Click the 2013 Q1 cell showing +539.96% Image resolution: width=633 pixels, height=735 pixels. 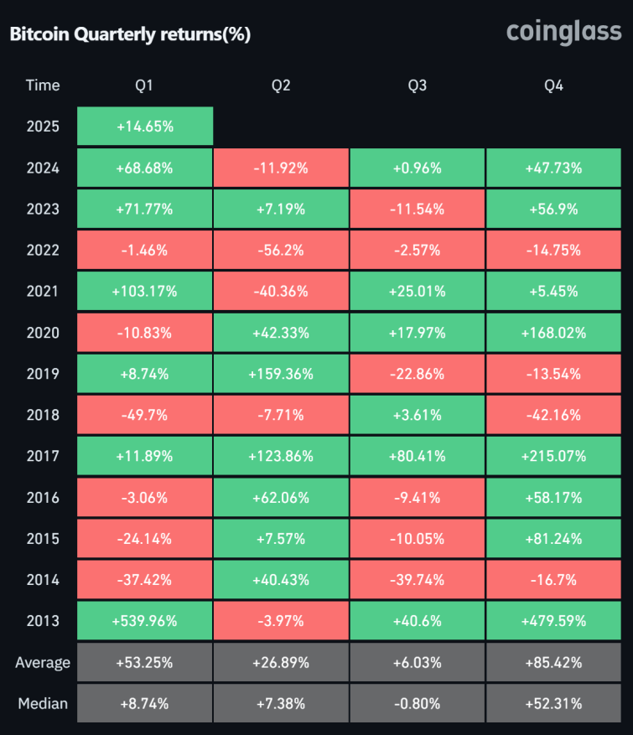[145, 621]
